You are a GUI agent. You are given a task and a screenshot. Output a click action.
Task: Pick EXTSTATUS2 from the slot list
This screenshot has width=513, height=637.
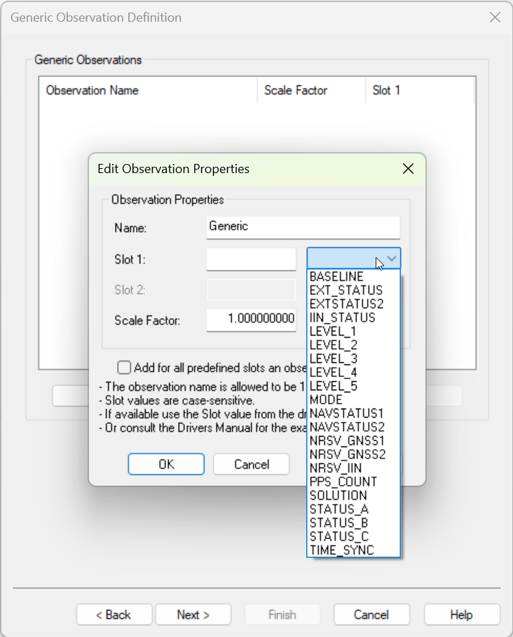coord(353,304)
